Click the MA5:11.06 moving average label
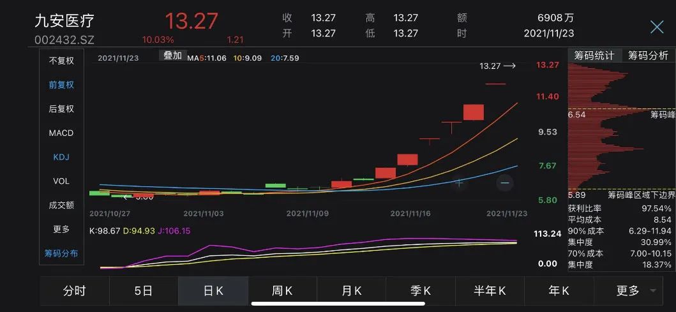The height and width of the screenshot is (312, 676). (x=207, y=58)
